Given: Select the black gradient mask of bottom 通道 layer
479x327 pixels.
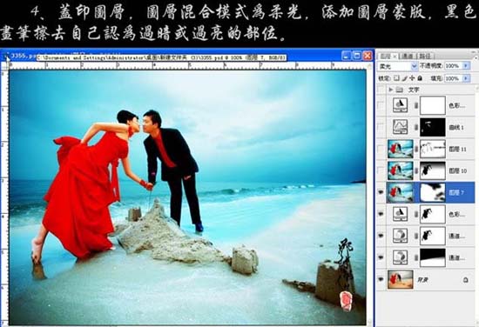Looking at the screenshot, I should pos(433,257).
